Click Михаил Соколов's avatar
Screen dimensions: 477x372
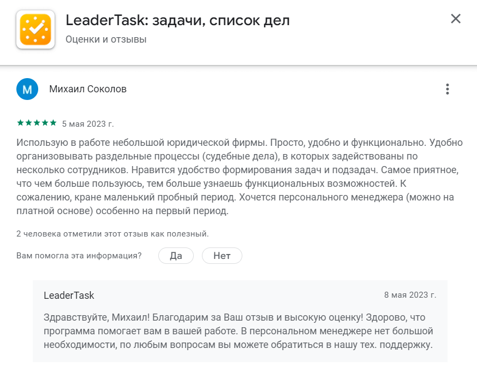click(27, 88)
